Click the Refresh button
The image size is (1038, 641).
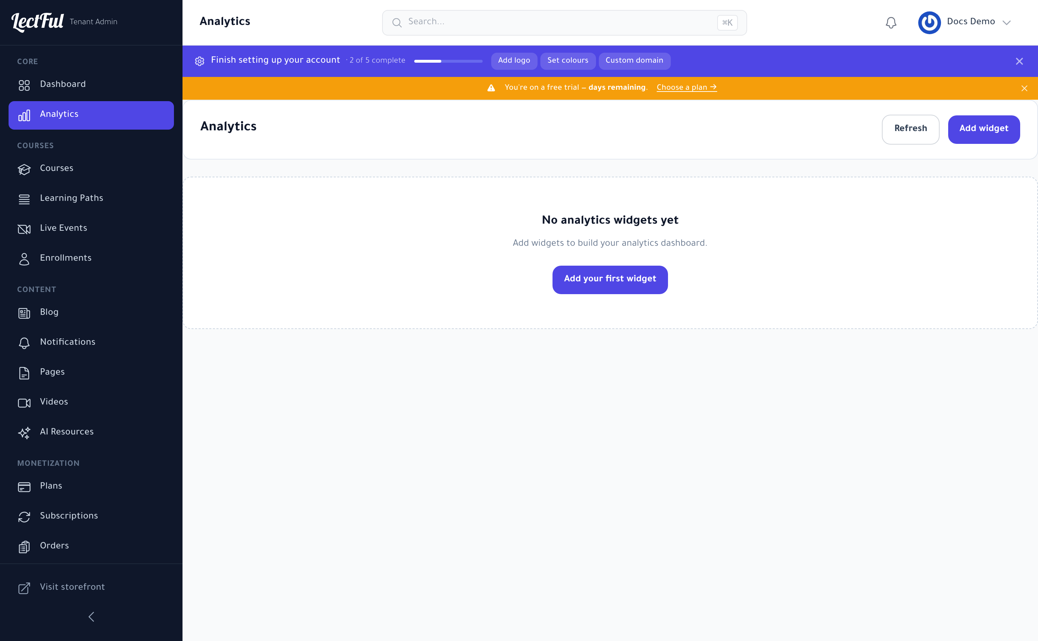click(910, 129)
